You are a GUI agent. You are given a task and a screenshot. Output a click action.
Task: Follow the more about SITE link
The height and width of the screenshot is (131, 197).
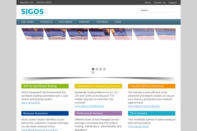31,103
